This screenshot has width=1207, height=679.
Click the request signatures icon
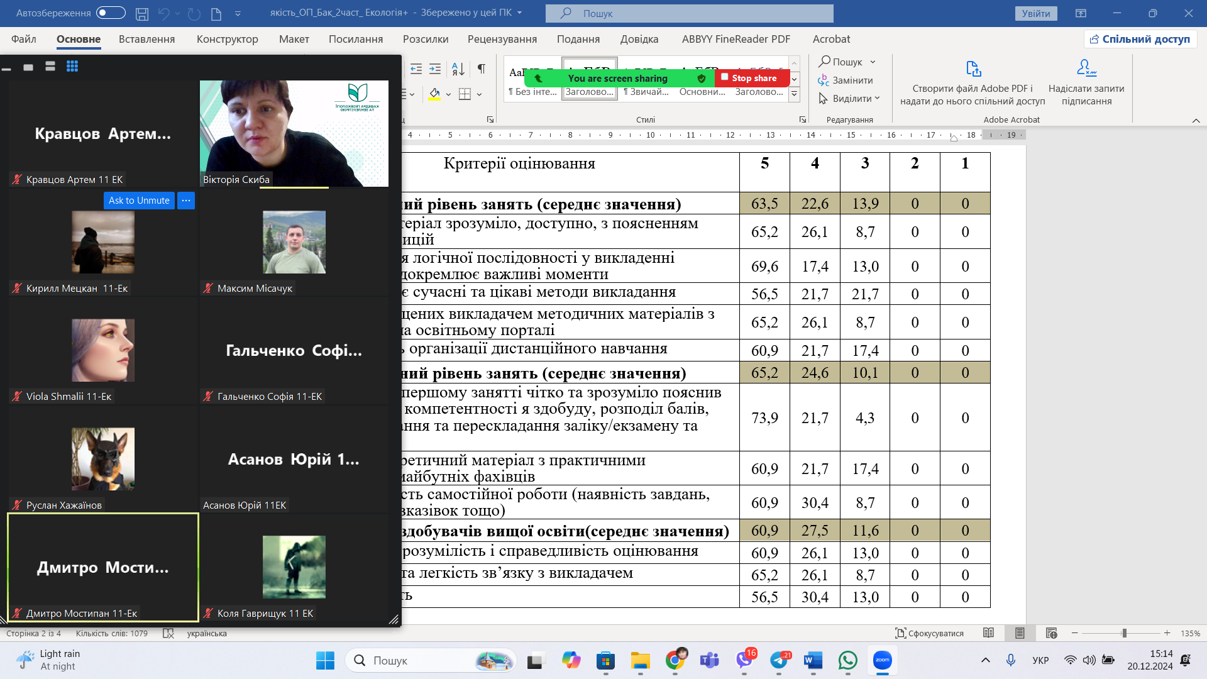pyautogui.click(x=1086, y=68)
